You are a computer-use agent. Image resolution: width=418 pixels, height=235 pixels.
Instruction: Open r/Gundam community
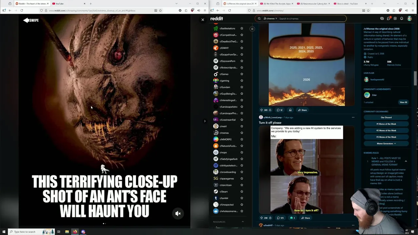tap(225, 87)
